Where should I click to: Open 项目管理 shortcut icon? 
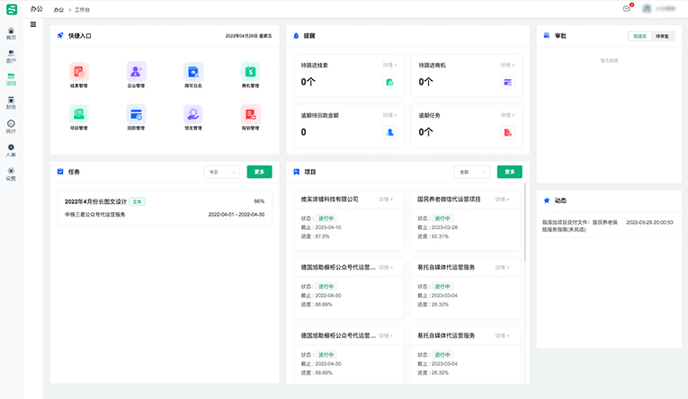click(79, 114)
